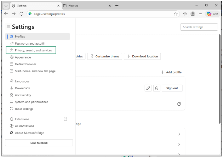
Task: Switch to the New tab tab
Action: 87,6
